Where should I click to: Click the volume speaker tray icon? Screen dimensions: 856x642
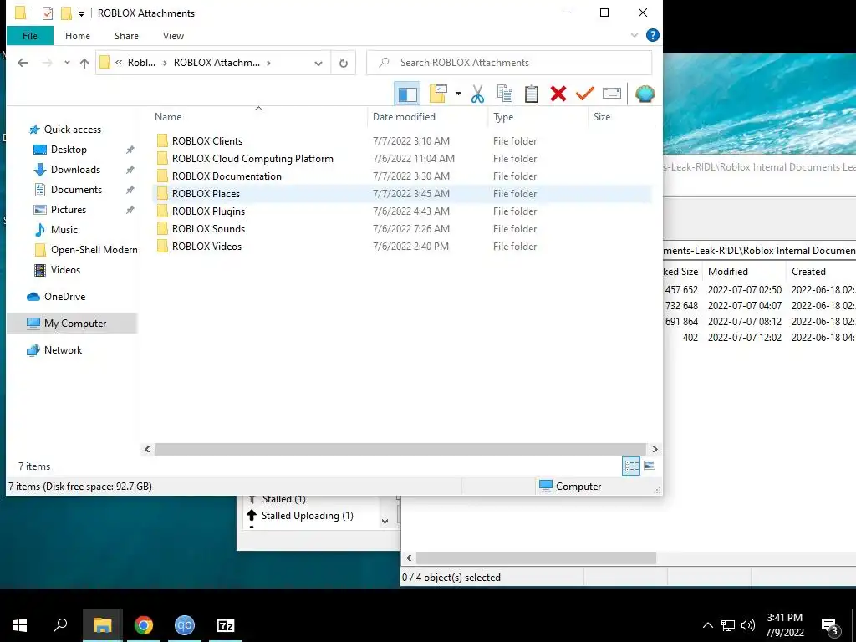coord(748,625)
